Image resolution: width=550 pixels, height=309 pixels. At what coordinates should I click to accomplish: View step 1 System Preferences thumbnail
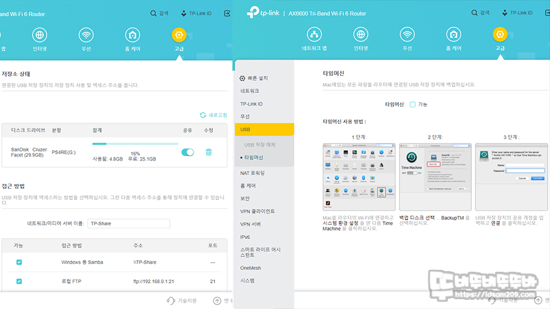pyautogui.click(x=359, y=177)
